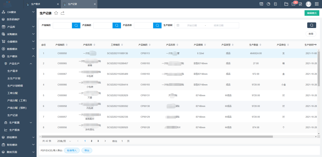Click the star favorite icon beside 生产记录
The width and height of the screenshot is (322, 157).
click(x=56, y=13)
